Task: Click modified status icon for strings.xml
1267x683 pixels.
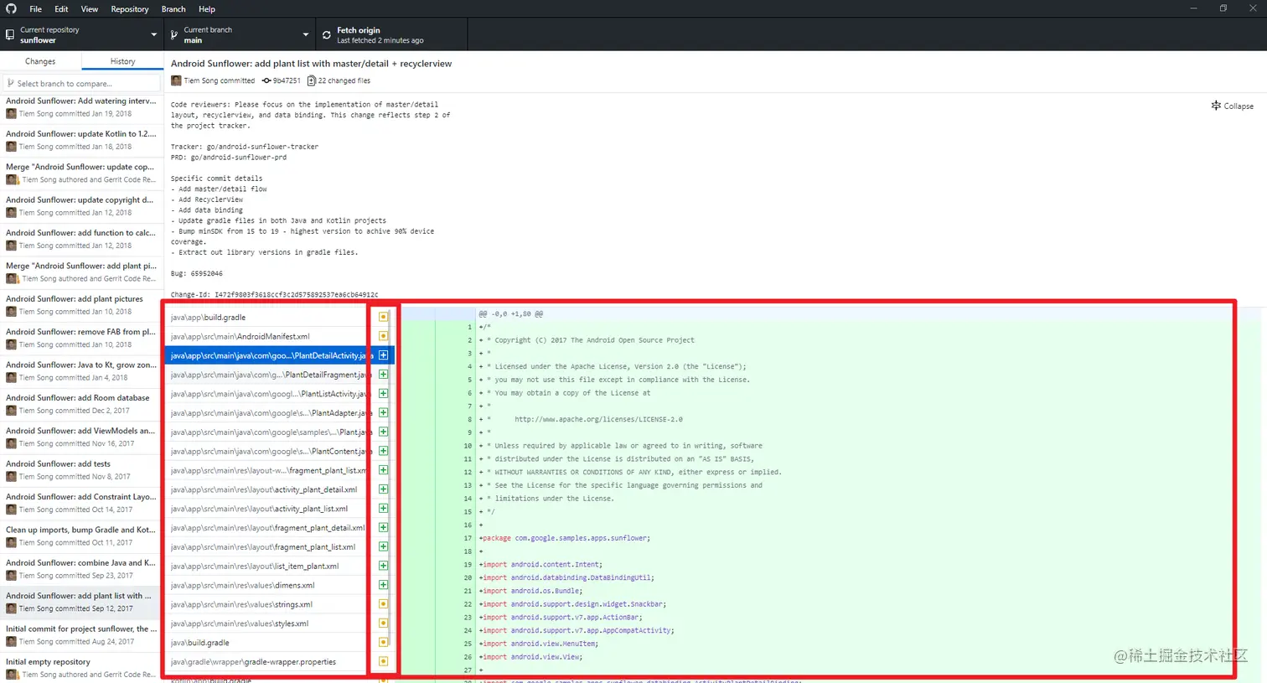Action: point(383,604)
